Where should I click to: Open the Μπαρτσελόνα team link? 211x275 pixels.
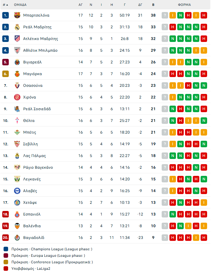pyautogui.click(x=36, y=15)
